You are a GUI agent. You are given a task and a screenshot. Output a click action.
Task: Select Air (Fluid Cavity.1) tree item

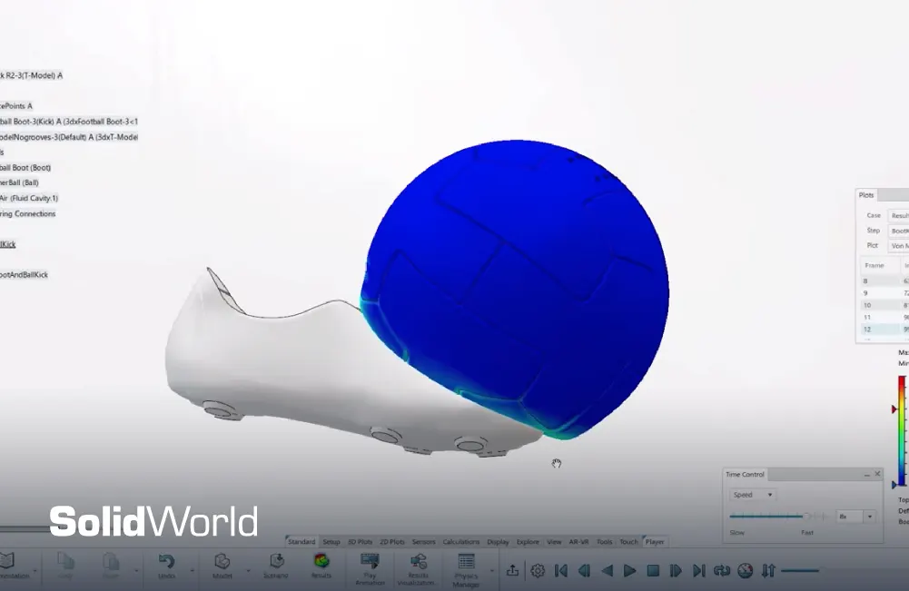click(29, 198)
